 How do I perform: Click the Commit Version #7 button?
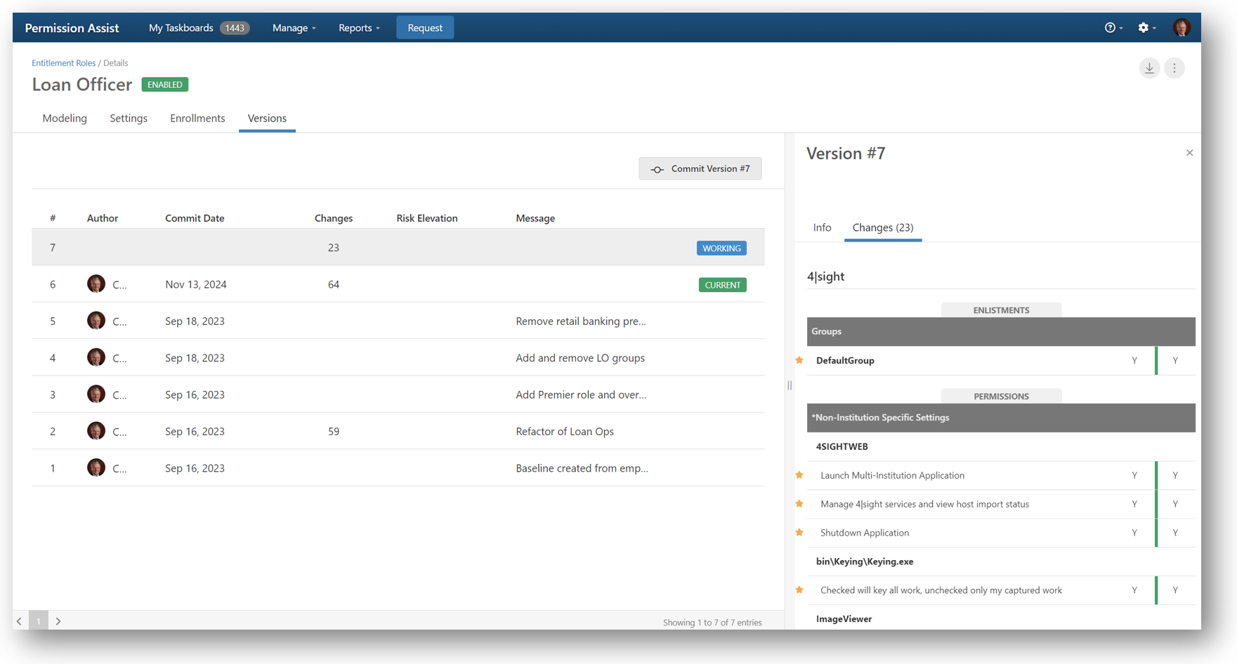[x=700, y=169]
